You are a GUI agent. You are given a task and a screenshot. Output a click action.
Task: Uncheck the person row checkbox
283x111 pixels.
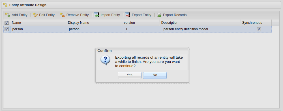tap(7, 29)
